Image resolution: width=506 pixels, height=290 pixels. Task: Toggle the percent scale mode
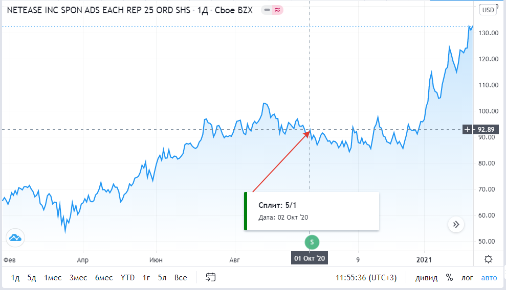click(x=449, y=278)
